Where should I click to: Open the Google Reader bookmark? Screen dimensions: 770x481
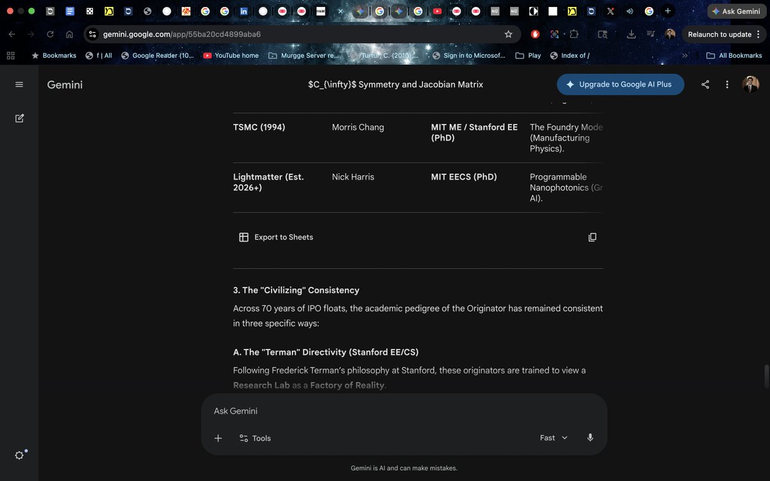click(x=157, y=56)
